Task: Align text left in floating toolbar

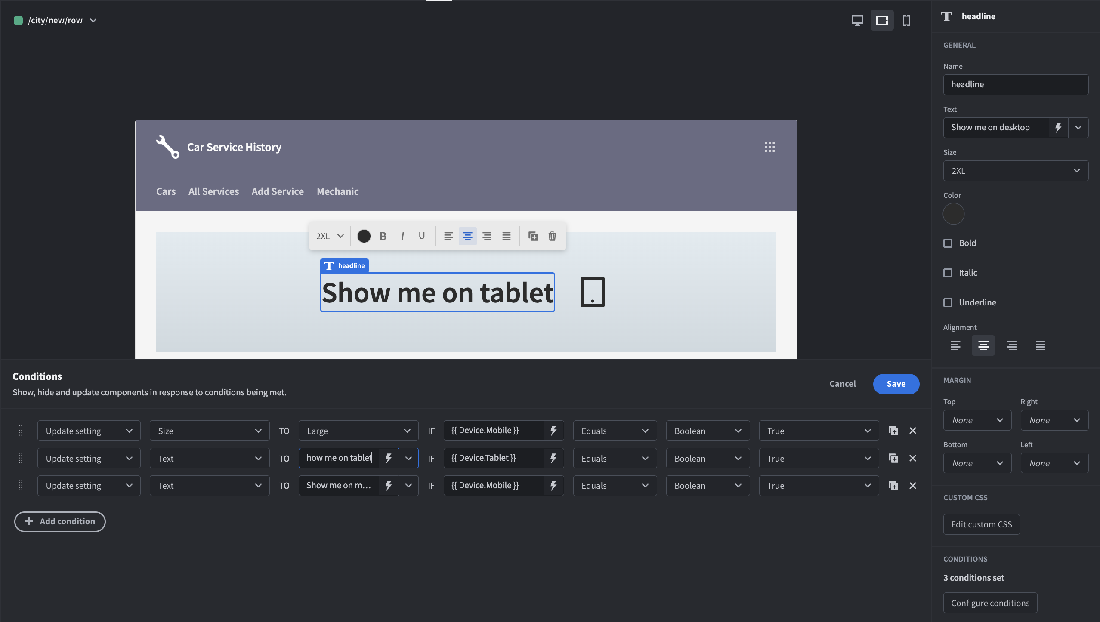Action: 448,236
